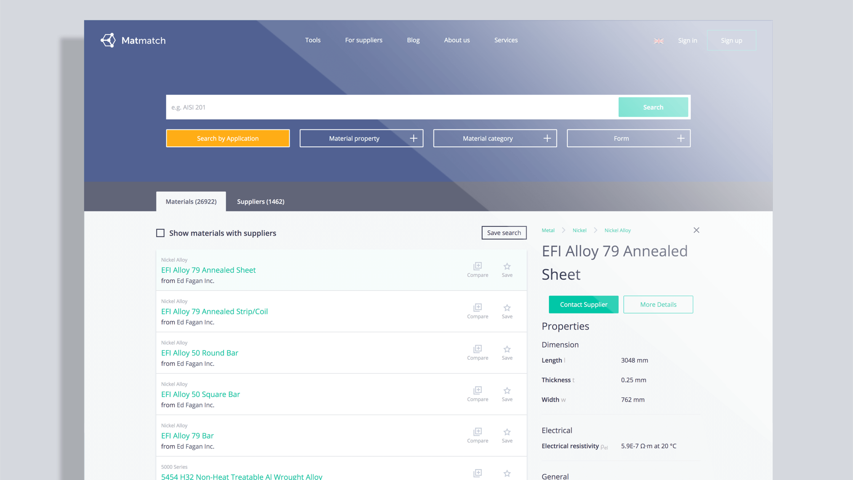Open Metal breadcrumb link
853x480 pixels.
tap(548, 230)
